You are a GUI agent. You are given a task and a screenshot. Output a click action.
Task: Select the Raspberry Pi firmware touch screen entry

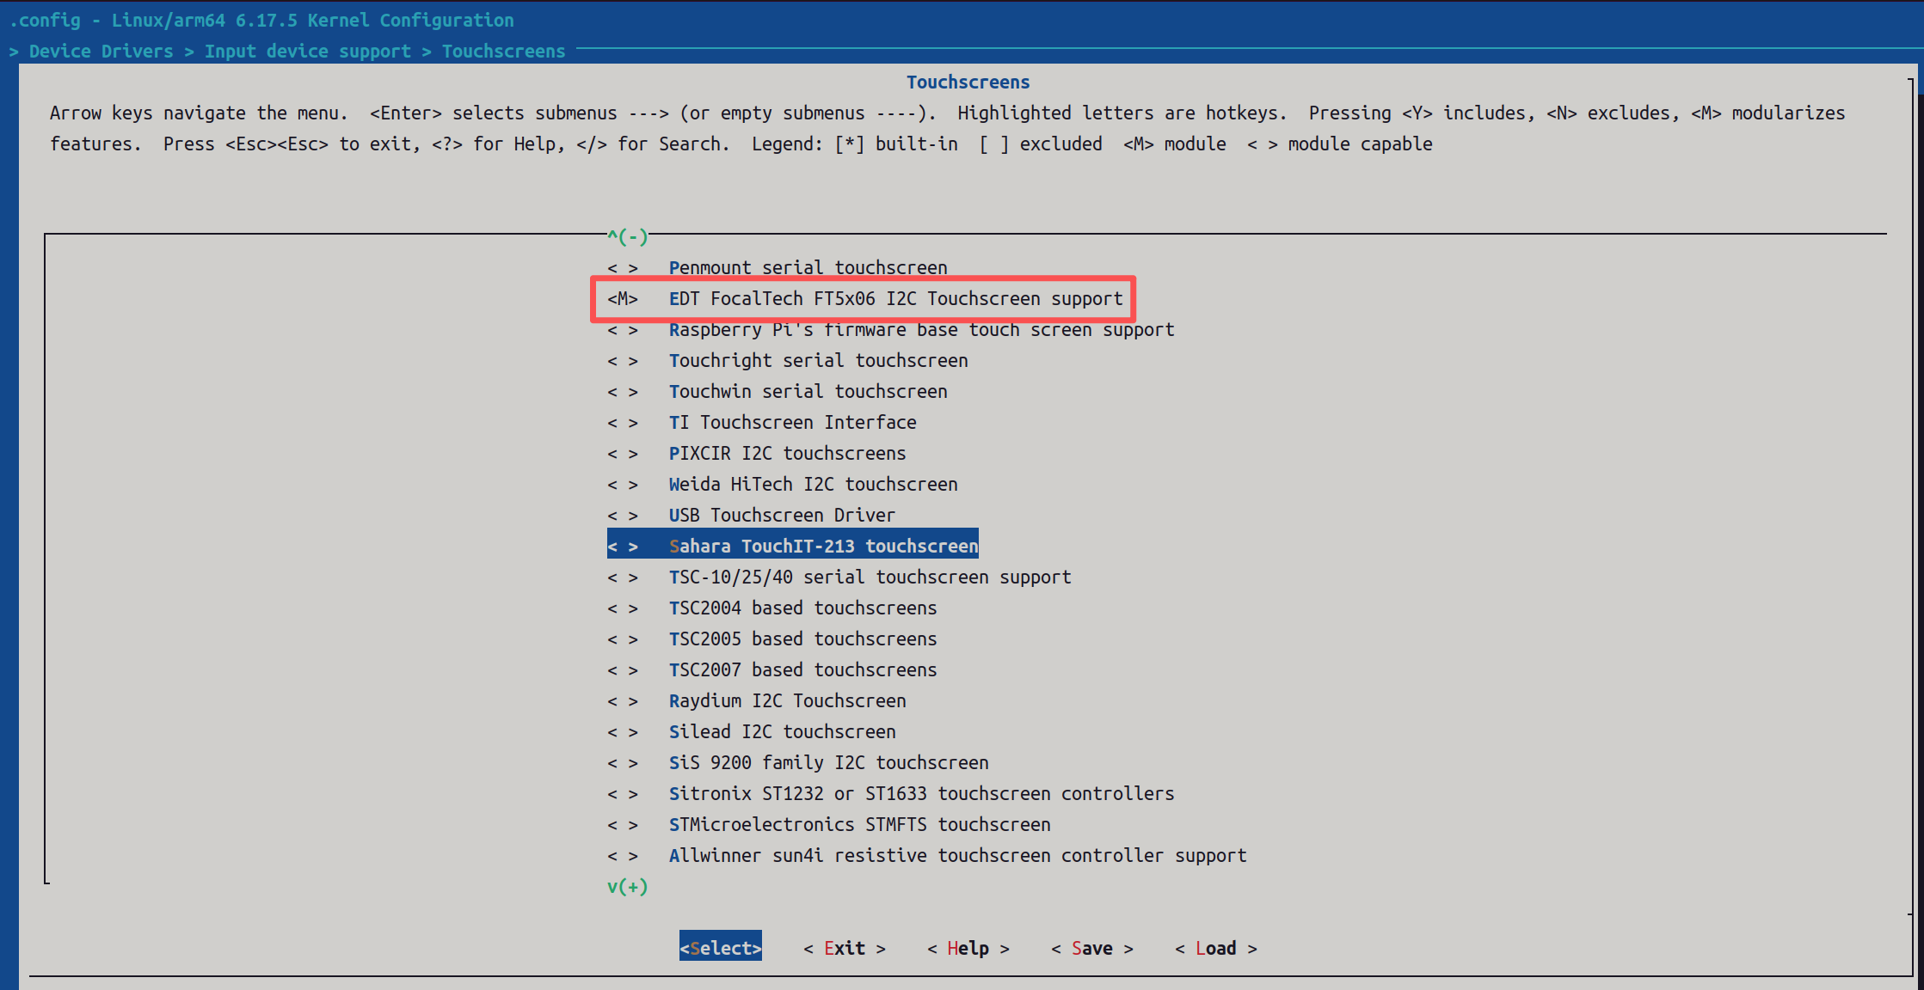(921, 330)
